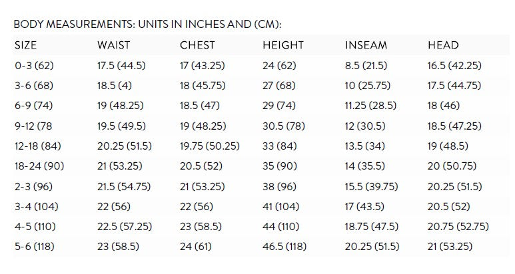Click the 5-6 (118) size label
Viewport: 515px width, 274px height.
[x=34, y=247]
